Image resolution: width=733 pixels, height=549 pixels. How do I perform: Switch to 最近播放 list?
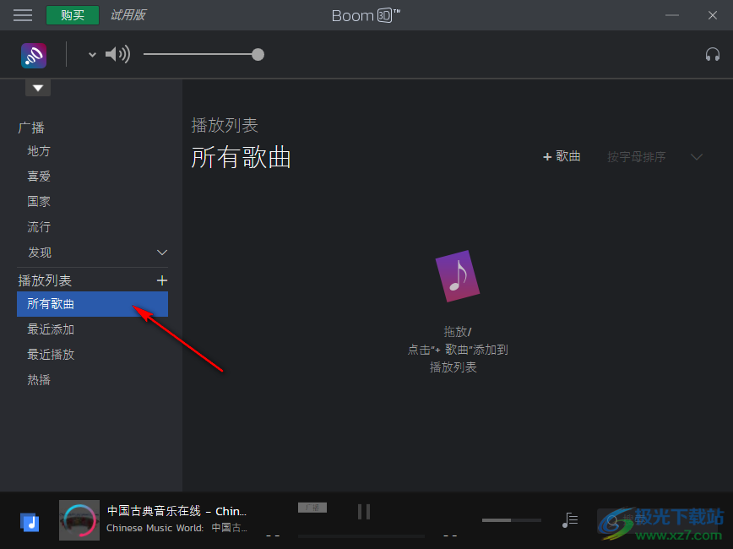[51, 354]
